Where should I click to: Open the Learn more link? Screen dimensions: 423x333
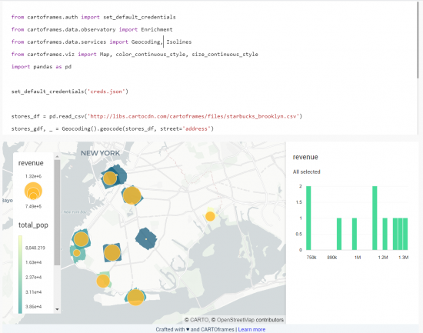click(251, 329)
